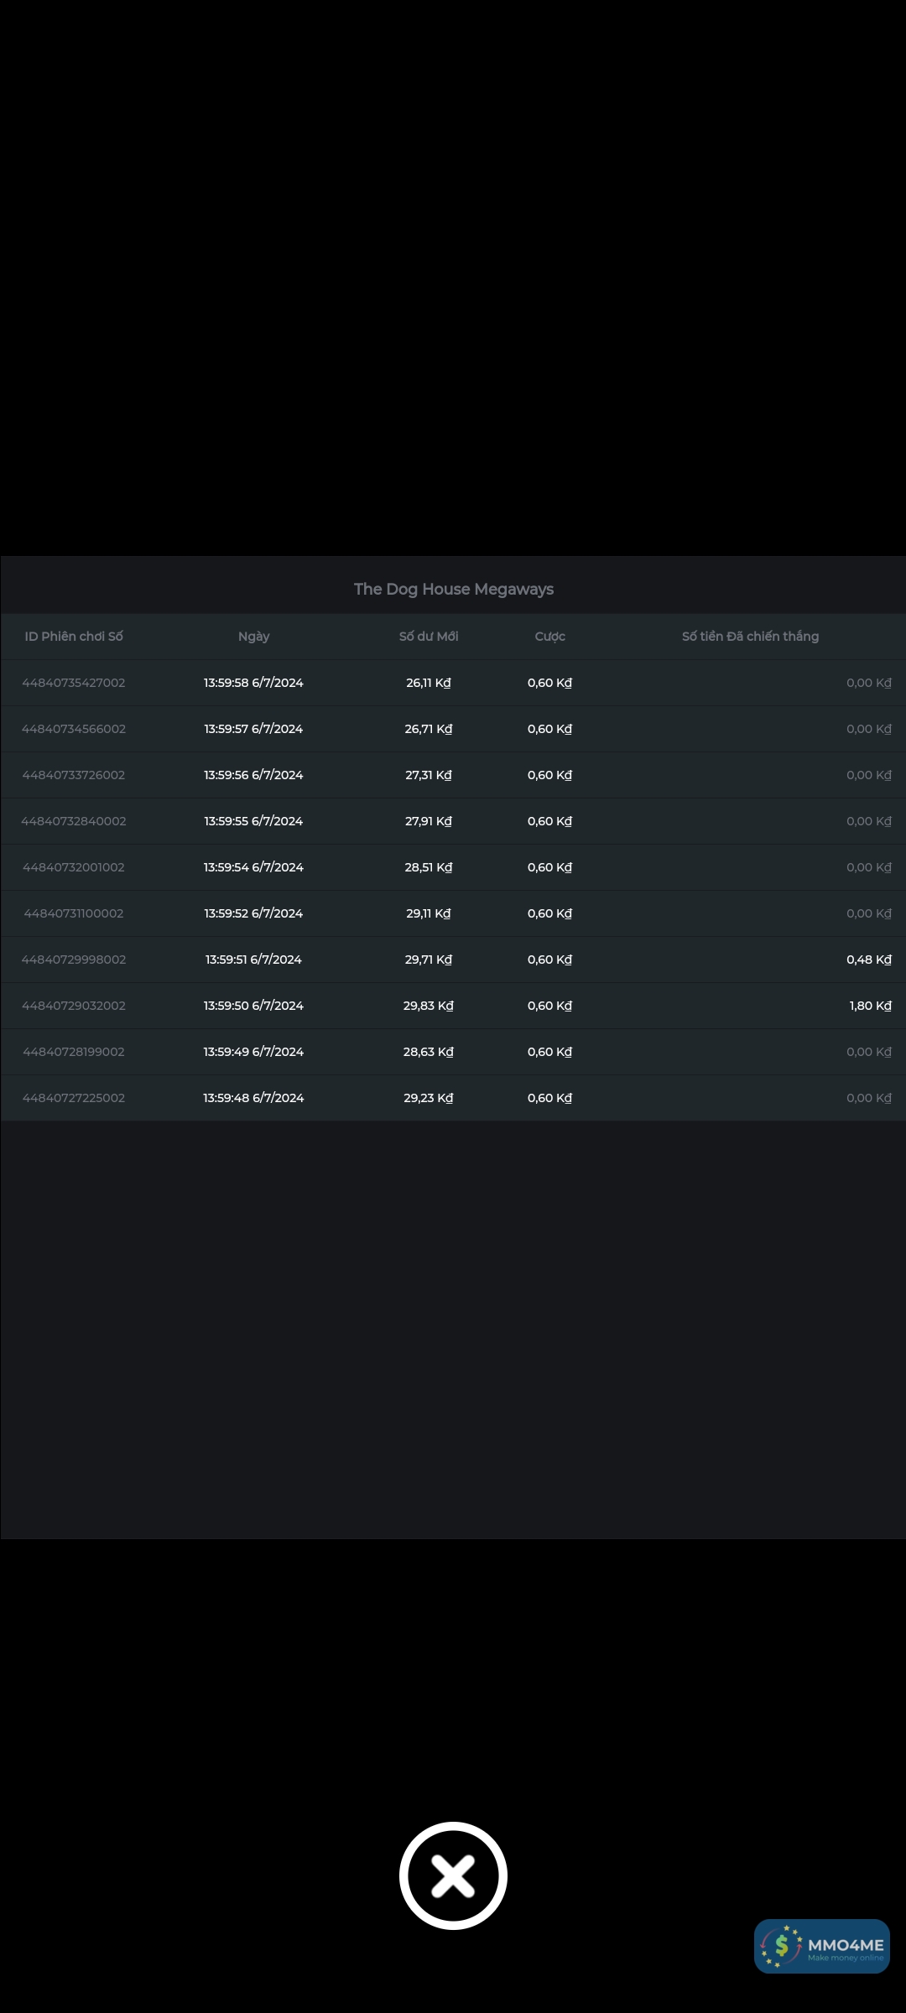Select session row 44840733726002

click(74, 775)
